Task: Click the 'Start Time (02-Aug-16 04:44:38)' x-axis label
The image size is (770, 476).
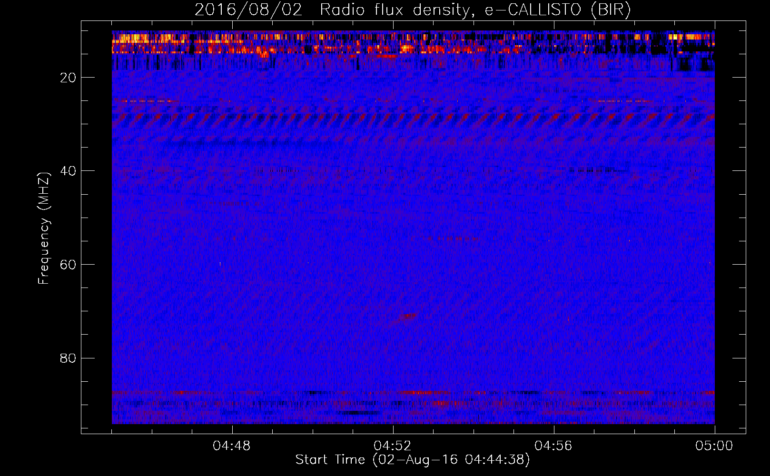Action: point(412,460)
